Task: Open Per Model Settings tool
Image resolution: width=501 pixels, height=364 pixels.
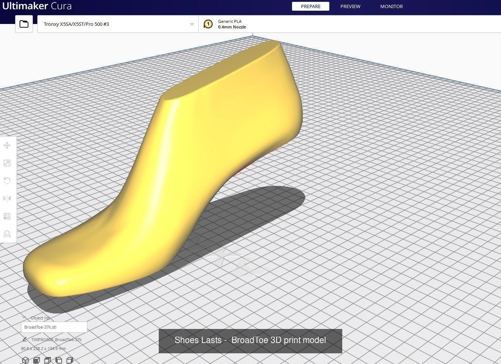Action: tap(7, 216)
